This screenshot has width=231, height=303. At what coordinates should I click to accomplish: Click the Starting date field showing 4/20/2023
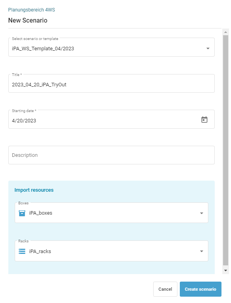click(112, 119)
